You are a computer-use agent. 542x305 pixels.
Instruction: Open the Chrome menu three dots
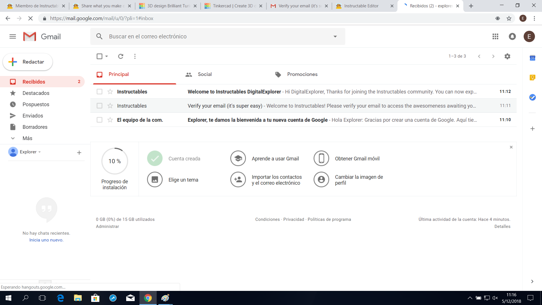click(534, 18)
